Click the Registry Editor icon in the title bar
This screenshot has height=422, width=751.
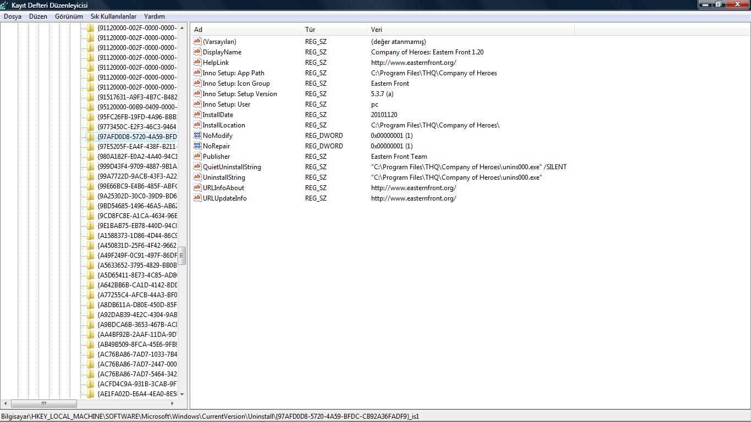5,5
